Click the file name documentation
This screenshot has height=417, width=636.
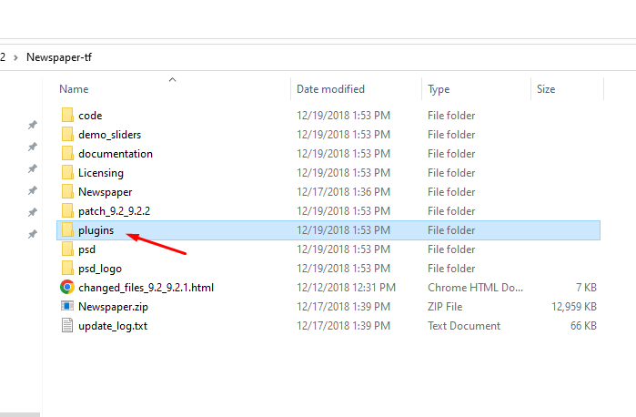point(116,154)
